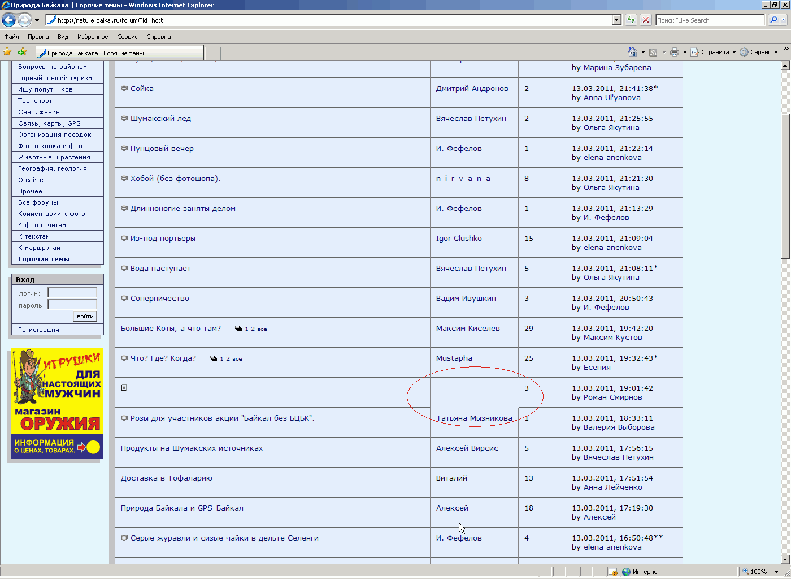The height and width of the screenshot is (579, 791).
Task: Open recent pages dropdown beside navigation arrows
Action: (x=37, y=20)
